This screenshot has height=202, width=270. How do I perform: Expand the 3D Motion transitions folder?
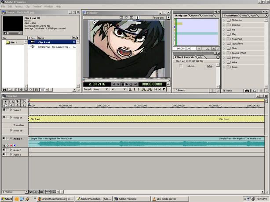coord(224,20)
